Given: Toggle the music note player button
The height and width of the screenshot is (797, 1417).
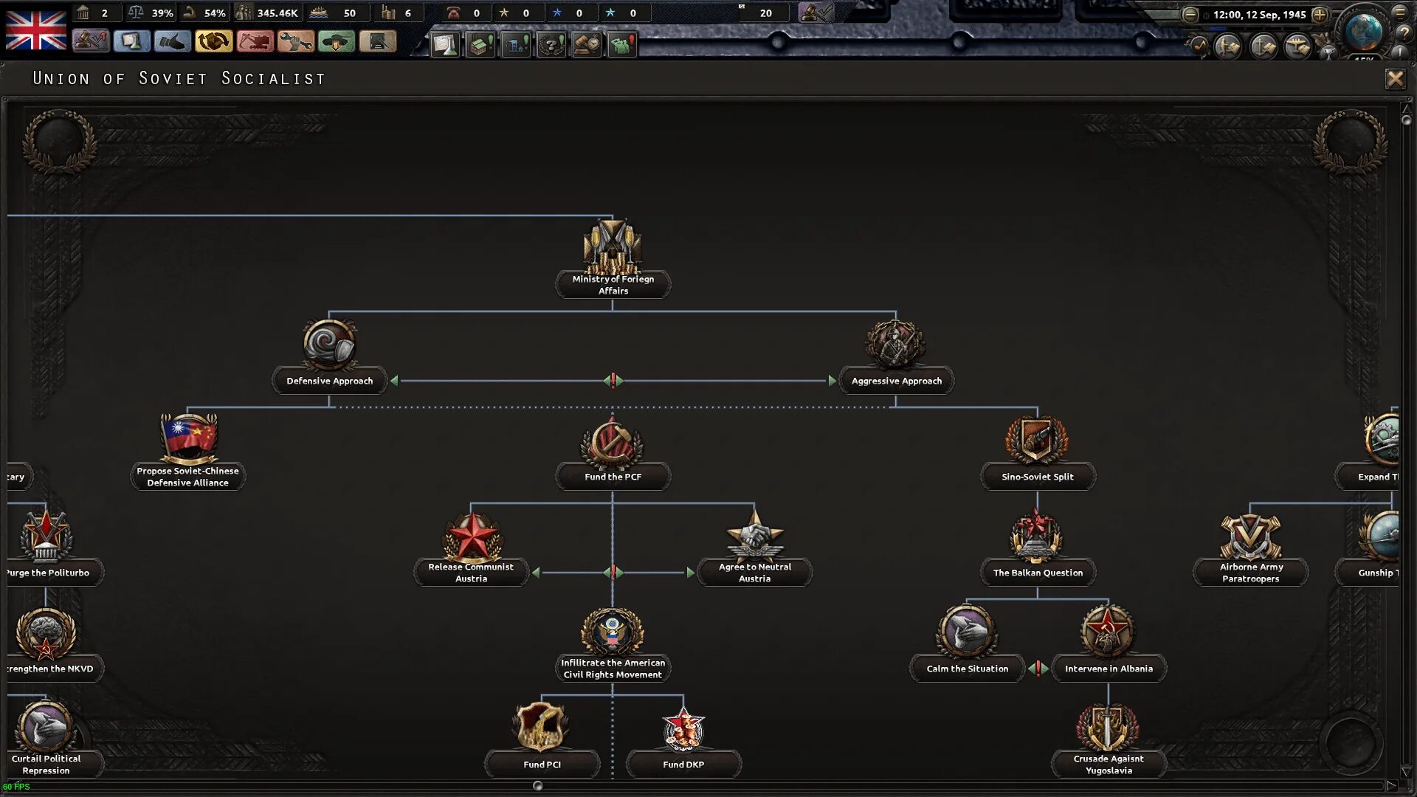Looking at the screenshot, I should point(1198,46).
